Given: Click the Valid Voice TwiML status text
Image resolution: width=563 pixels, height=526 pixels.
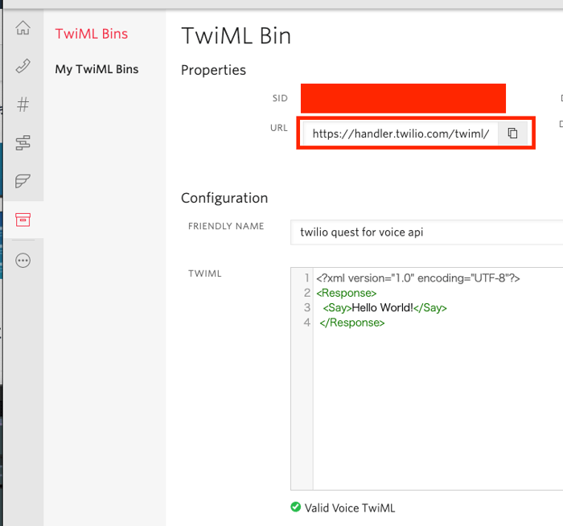Looking at the screenshot, I should [x=350, y=508].
